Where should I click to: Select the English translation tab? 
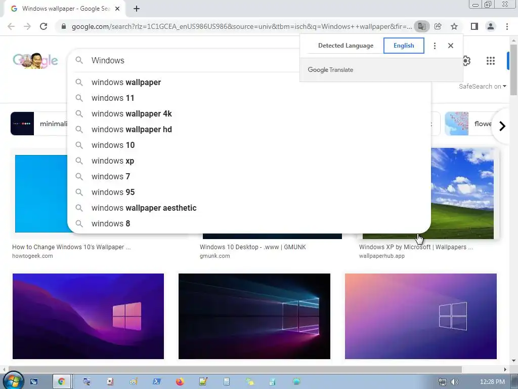click(404, 46)
